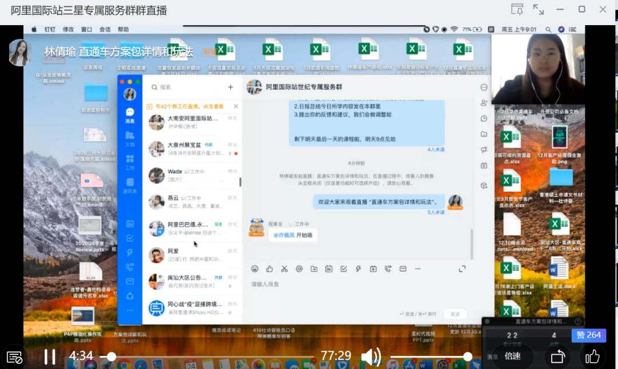Click the envelope mail icon in chat toolbar
The height and width of the screenshot is (369, 618).
point(403,269)
